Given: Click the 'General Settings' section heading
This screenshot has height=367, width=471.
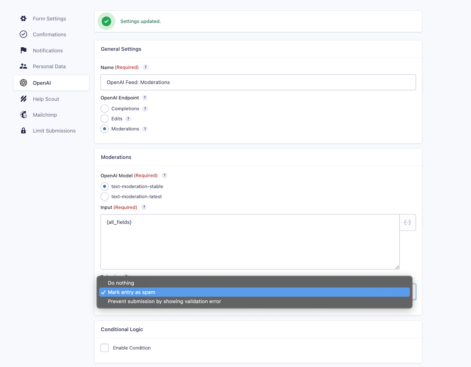Looking at the screenshot, I should [x=121, y=49].
